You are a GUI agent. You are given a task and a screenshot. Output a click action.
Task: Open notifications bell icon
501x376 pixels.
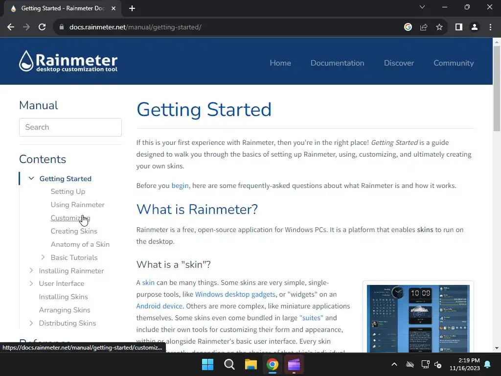pyautogui.click(x=488, y=364)
